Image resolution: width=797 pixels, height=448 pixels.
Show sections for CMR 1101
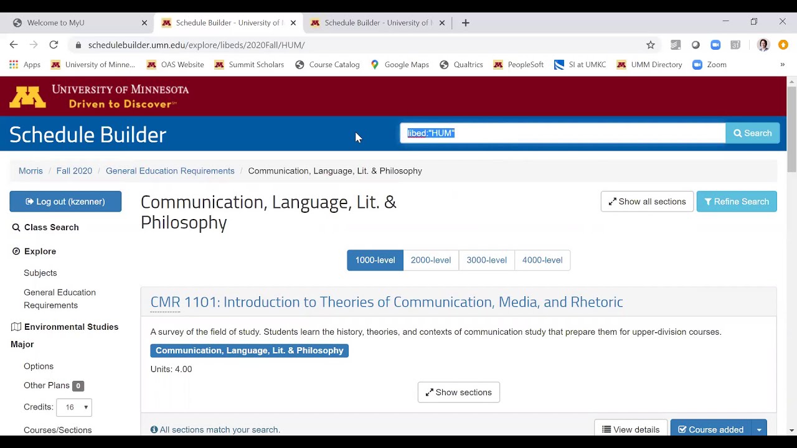coord(459,393)
